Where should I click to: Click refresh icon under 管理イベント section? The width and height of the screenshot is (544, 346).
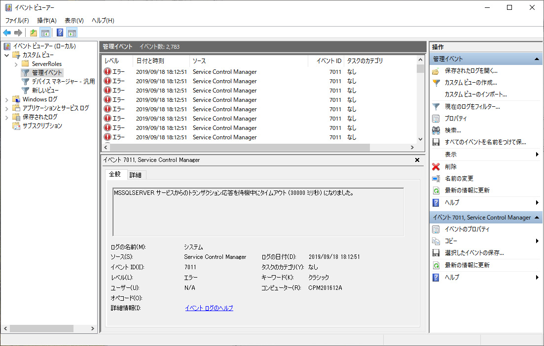tap(436, 190)
